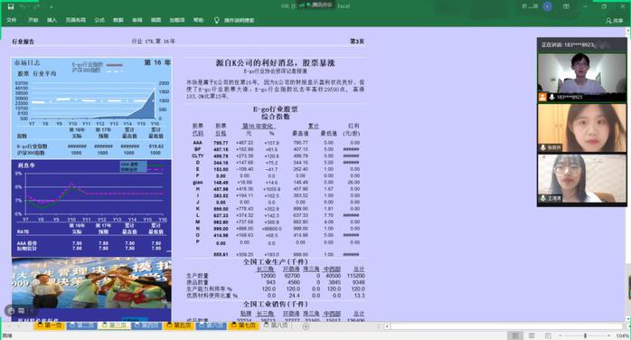Click the blue user account avatar
This screenshot has height=340, width=631.
(x=547, y=6)
